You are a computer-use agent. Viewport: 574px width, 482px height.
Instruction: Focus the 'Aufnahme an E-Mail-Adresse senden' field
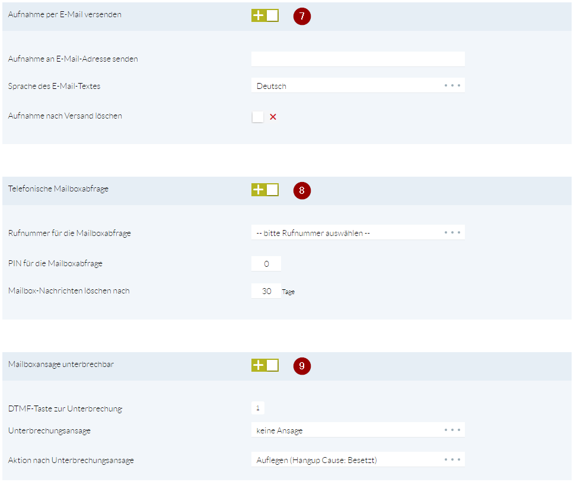pyautogui.click(x=358, y=59)
